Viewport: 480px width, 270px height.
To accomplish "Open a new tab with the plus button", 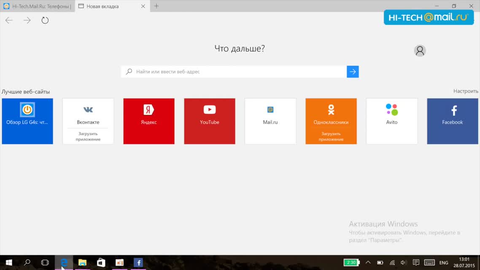I will pyautogui.click(x=156, y=6).
